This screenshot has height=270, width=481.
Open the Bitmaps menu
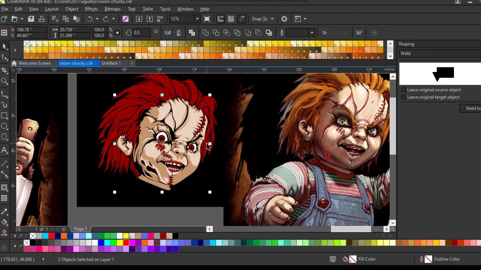pos(112,9)
